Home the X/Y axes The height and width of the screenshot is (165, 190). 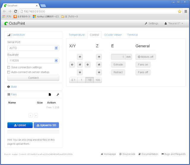pyautogui.click(x=80, y=65)
